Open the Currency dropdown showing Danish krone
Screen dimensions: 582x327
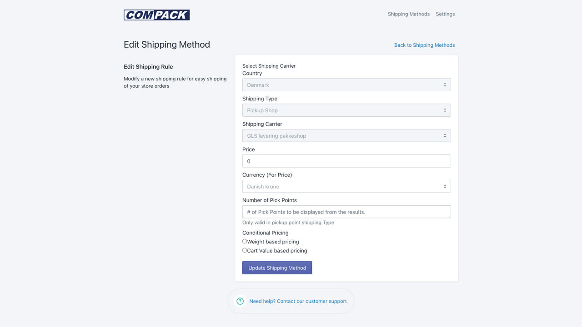point(346,186)
